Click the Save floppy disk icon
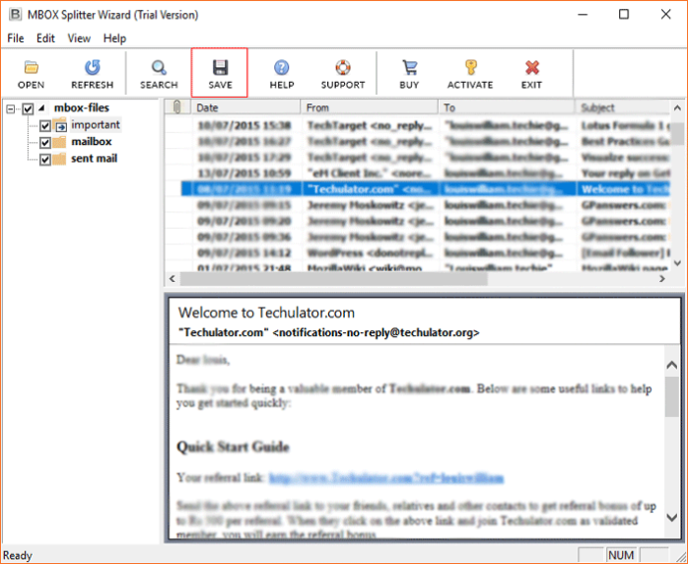 coord(220,68)
